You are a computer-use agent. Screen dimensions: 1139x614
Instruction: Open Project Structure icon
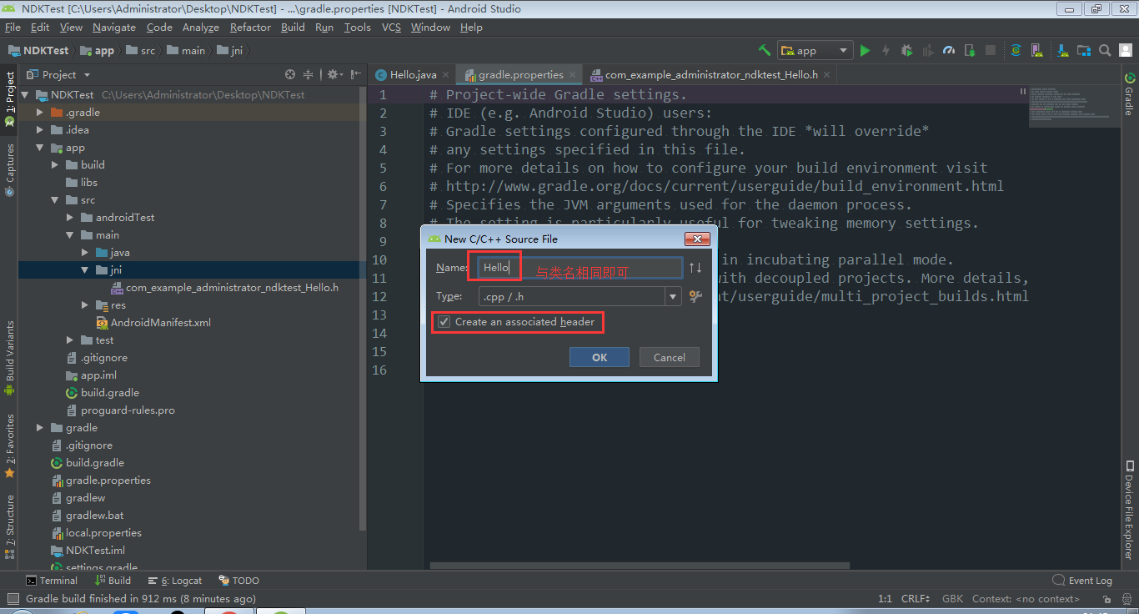(1082, 50)
